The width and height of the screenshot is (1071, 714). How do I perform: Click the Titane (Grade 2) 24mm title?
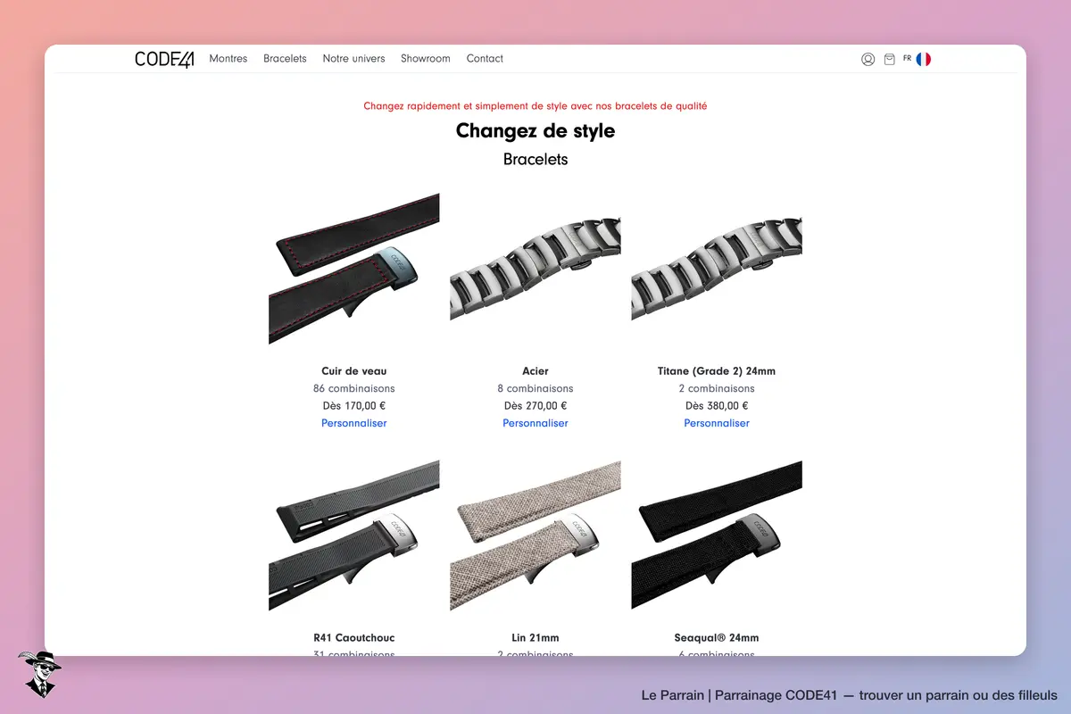(717, 371)
